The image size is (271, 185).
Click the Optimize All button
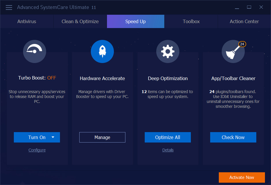pos(168,137)
